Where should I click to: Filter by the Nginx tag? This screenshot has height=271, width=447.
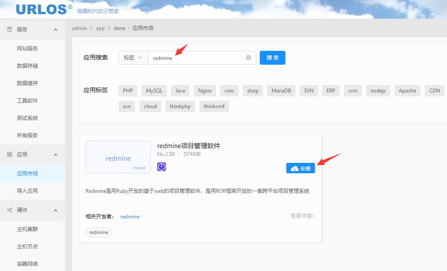[x=205, y=91]
